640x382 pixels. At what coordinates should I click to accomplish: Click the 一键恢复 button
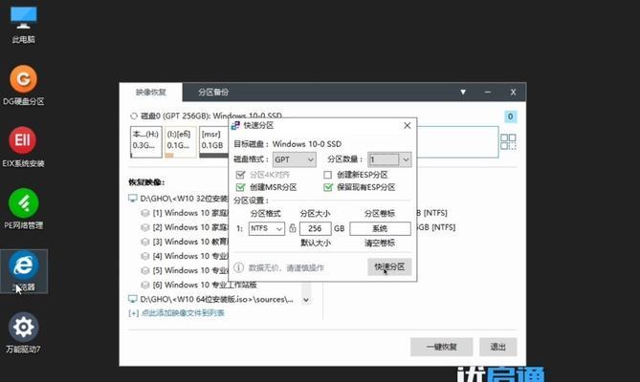point(441,347)
